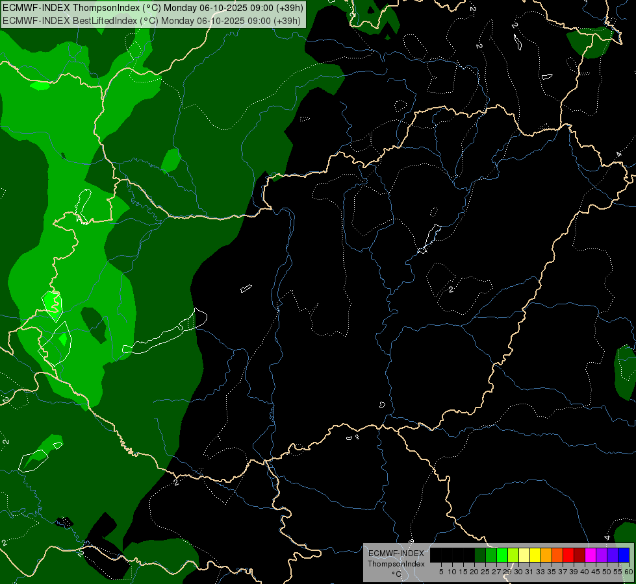Screen dimensions: 636x584
Task: Click the contour label 4 near right edge
Action: coord(618,154)
